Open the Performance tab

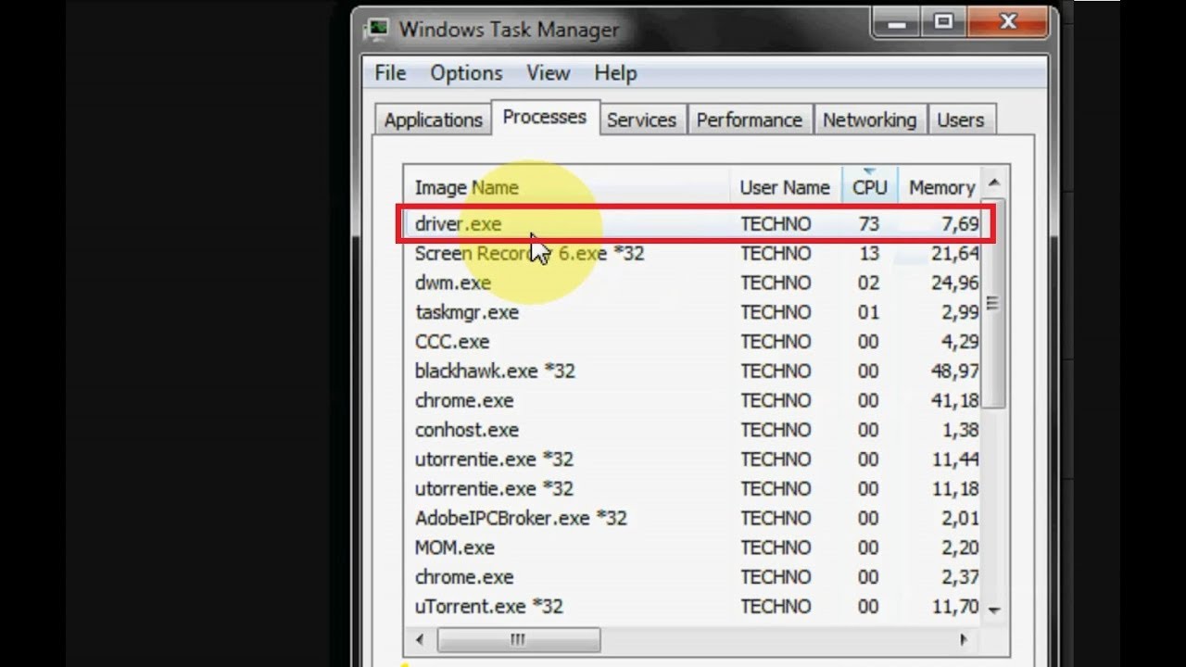[749, 120]
